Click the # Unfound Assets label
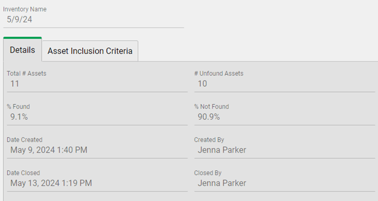 coord(219,74)
